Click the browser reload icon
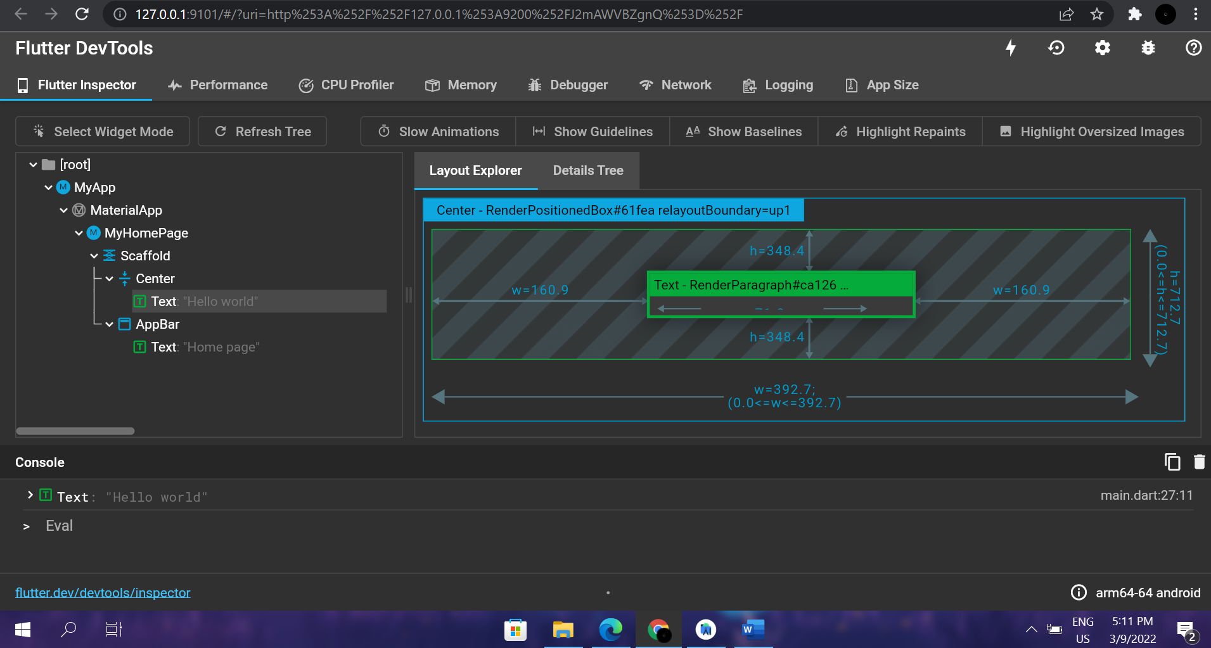 pos(82,14)
